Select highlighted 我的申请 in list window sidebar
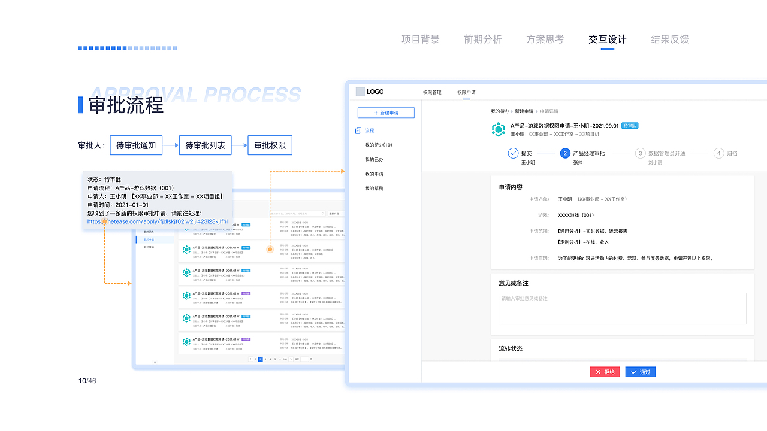 [155, 239]
